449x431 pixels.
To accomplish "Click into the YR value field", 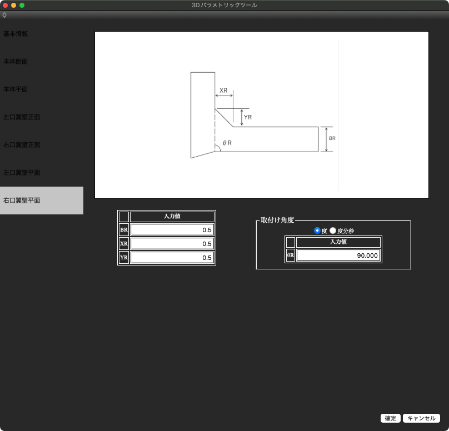I will (172, 258).
